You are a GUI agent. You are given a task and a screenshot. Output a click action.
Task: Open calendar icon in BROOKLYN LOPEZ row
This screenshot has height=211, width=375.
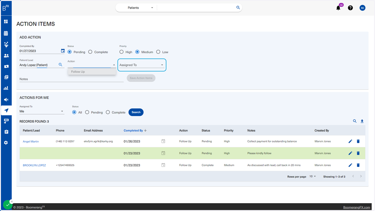[x=163, y=165]
